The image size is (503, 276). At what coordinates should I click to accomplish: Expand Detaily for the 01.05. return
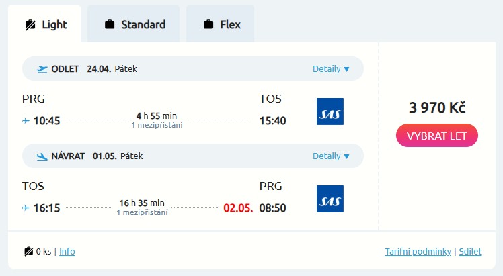click(x=331, y=156)
